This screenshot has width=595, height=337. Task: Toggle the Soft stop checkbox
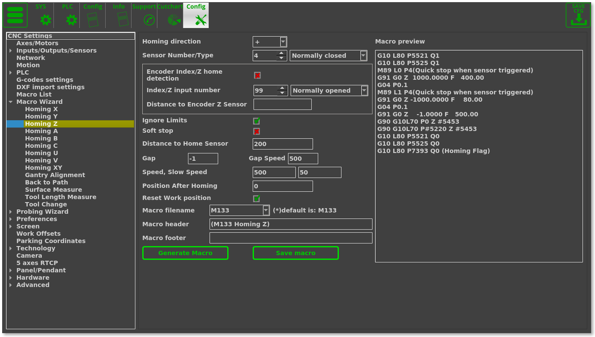(257, 131)
